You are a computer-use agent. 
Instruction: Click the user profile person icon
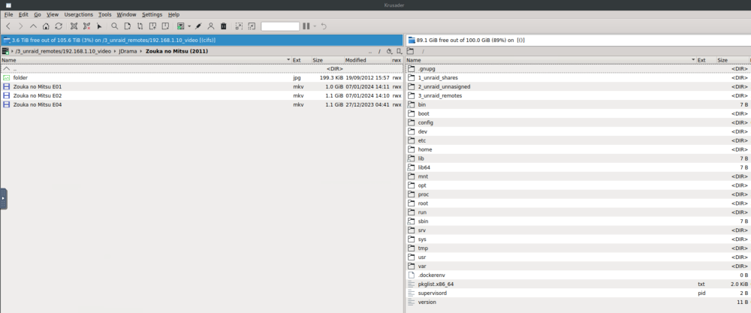pos(211,26)
